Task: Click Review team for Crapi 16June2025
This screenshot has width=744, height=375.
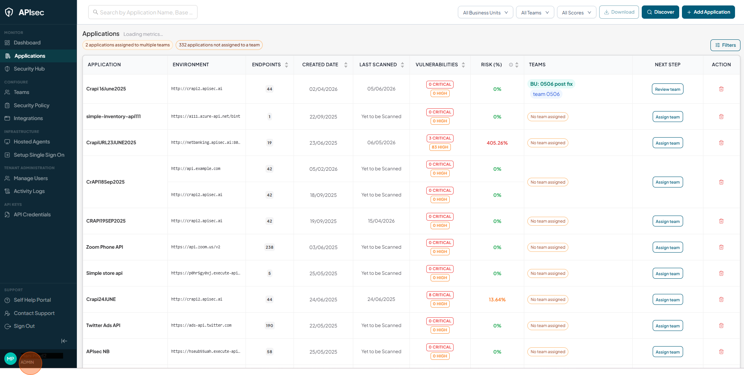Action: coord(667,89)
